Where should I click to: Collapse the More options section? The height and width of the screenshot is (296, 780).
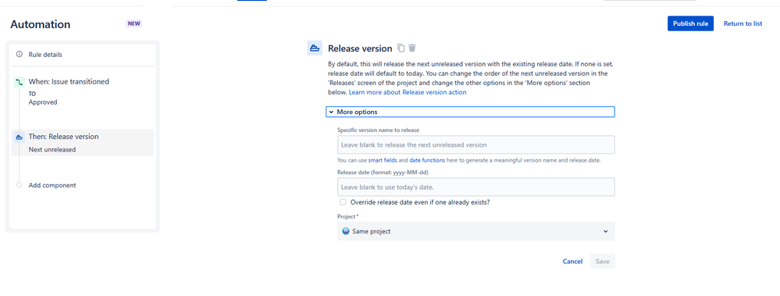[x=470, y=112]
